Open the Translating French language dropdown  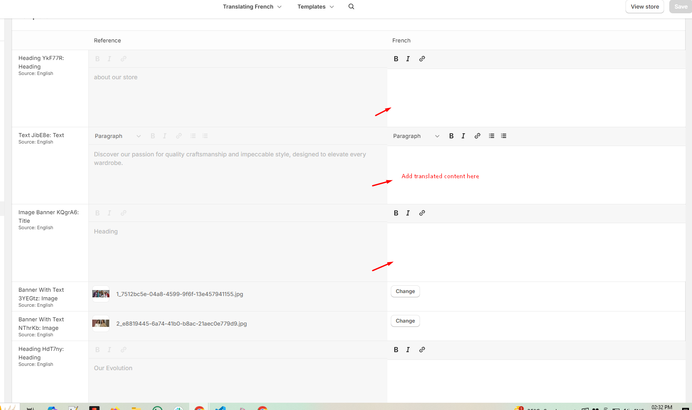coord(252,7)
